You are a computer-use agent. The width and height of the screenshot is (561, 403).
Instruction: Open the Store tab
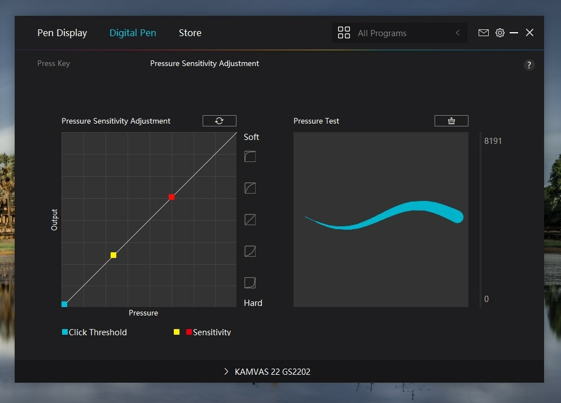pyautogui.click(x=190, y=33)
